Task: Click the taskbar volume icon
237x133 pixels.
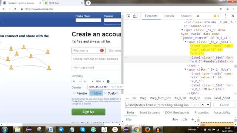Action: point(210,130)
